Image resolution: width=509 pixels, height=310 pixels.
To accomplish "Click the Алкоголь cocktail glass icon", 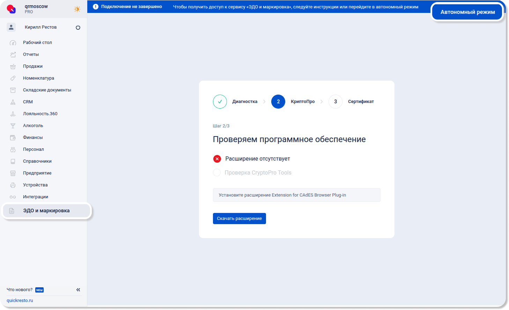I will point(13,126).
